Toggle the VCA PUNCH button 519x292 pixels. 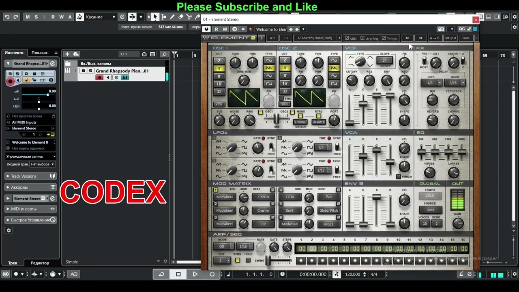[x=399, y=177]
